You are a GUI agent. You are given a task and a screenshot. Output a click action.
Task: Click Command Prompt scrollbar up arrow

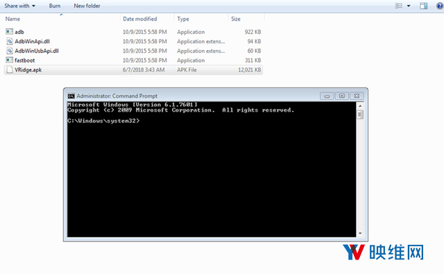point(360,106)
